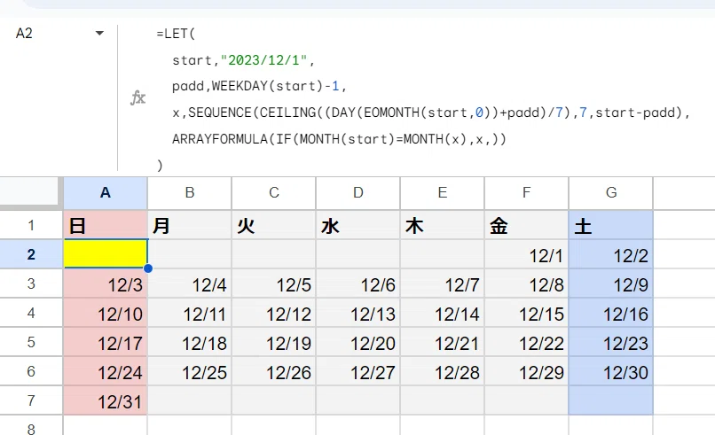Screen dimensions: 715x435
Task: Click the start date string "2023/12/1" in formula
Action: click(264, 60)
